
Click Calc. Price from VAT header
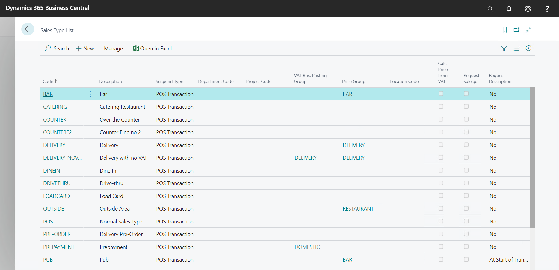[x=443, y=73]
